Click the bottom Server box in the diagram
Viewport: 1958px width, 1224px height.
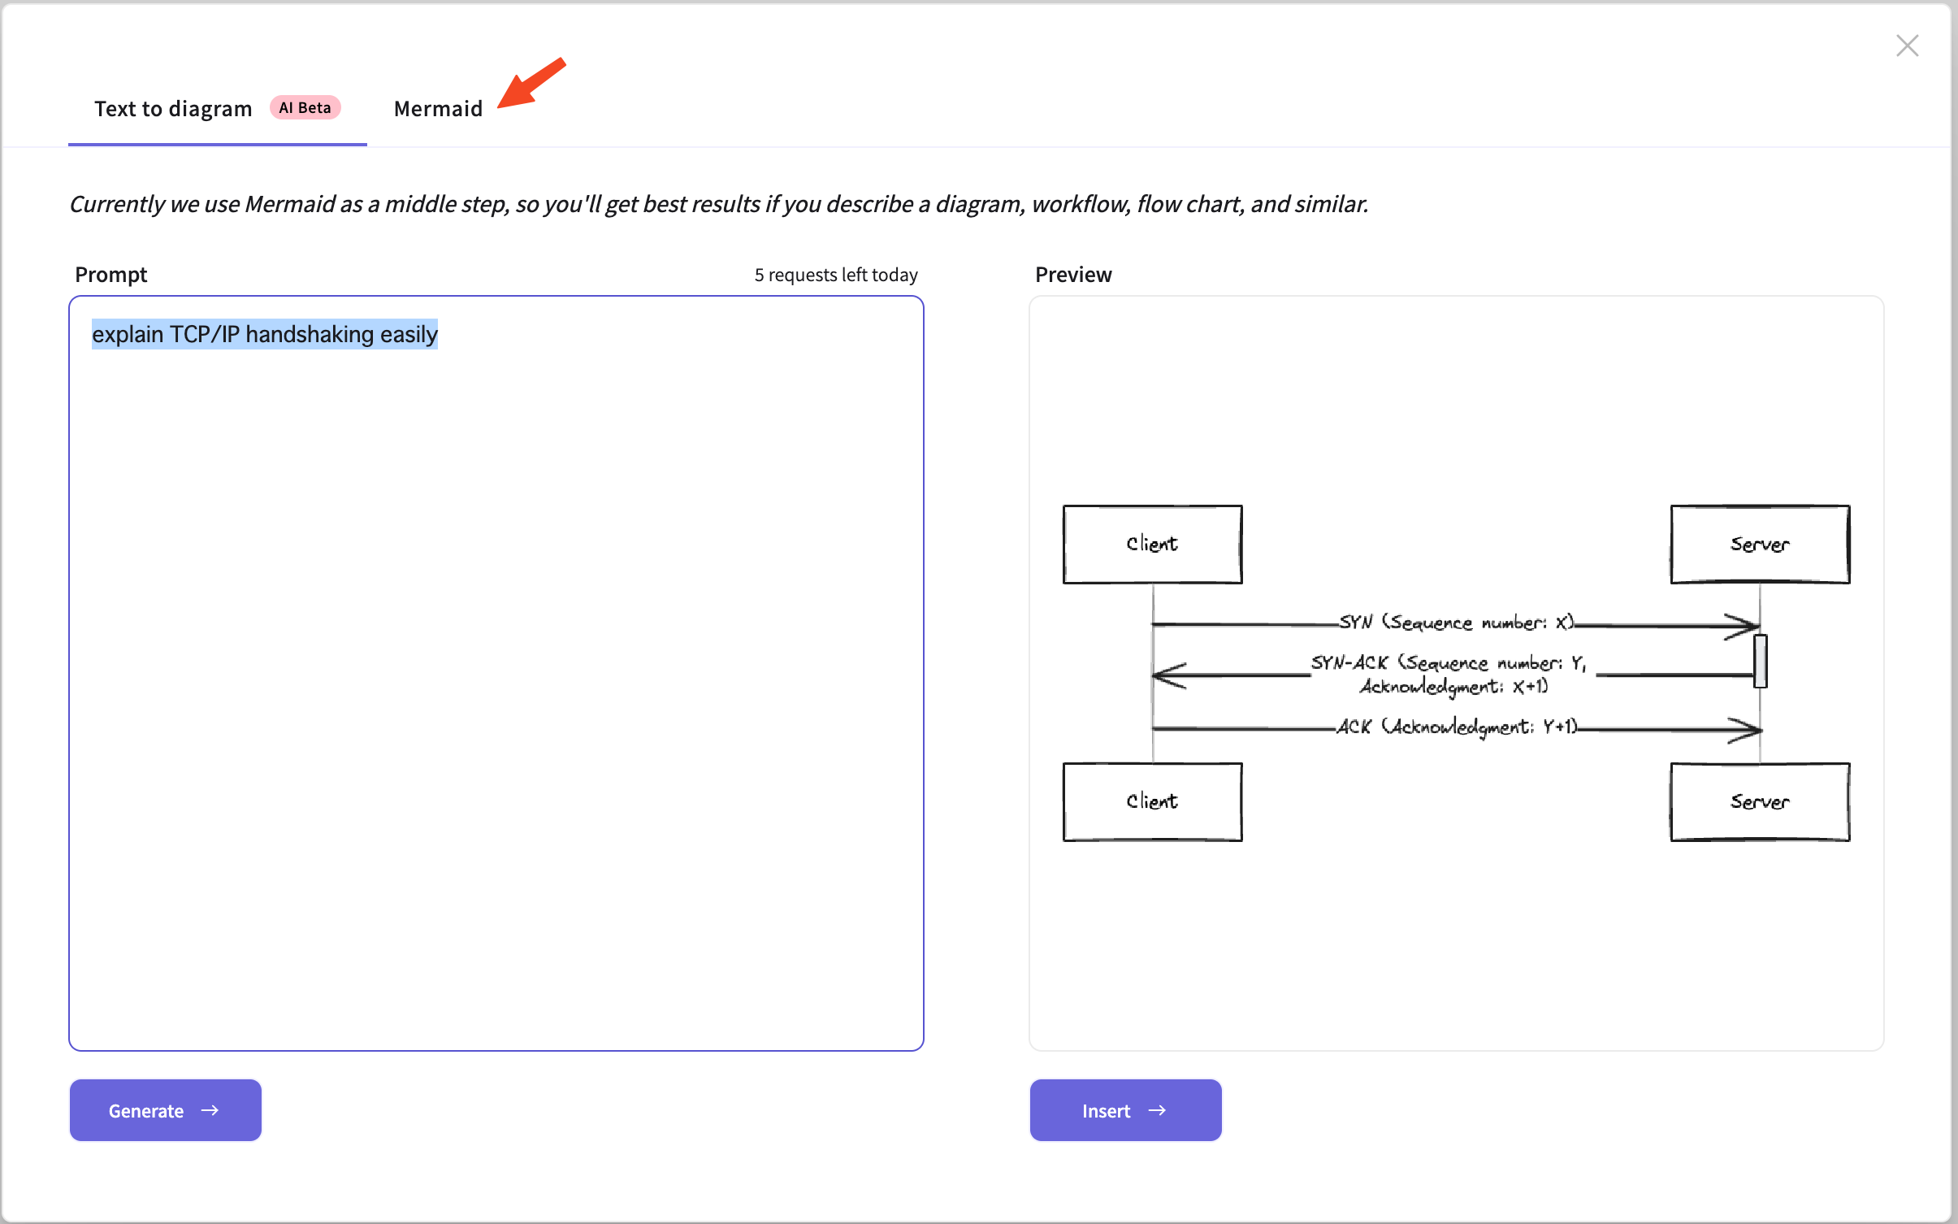1760,801
